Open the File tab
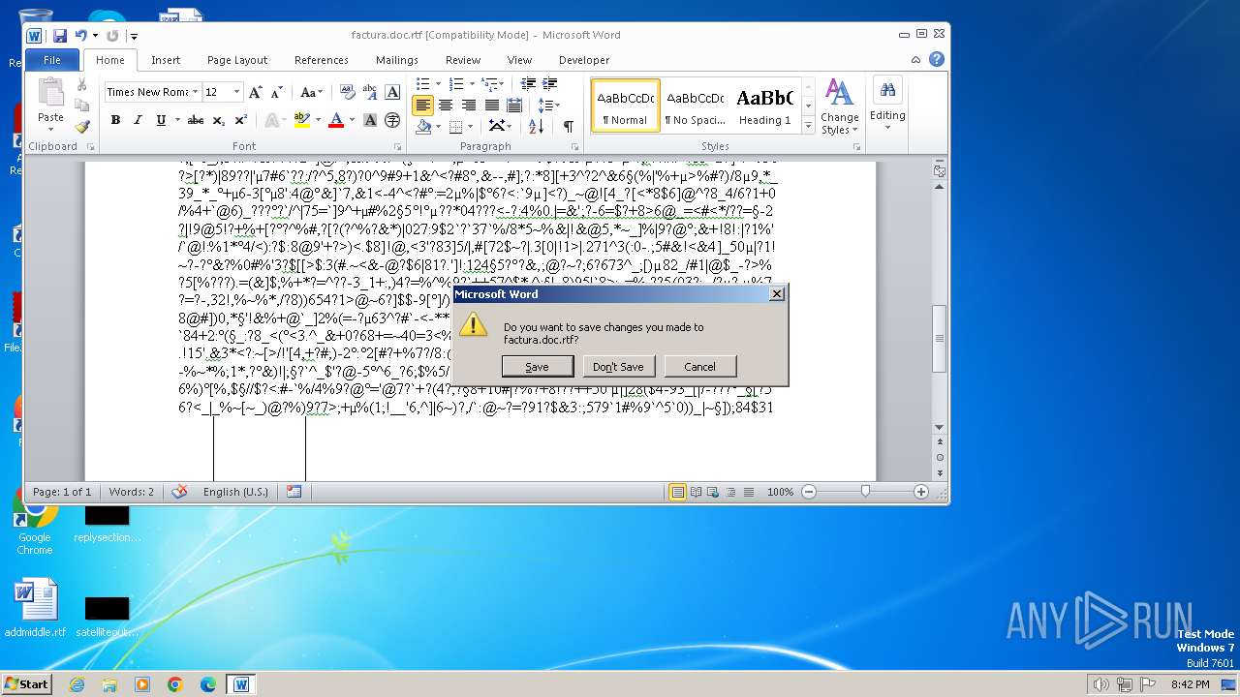The height and width of the screenshot is (697, 1240). [x=52, y=60]
